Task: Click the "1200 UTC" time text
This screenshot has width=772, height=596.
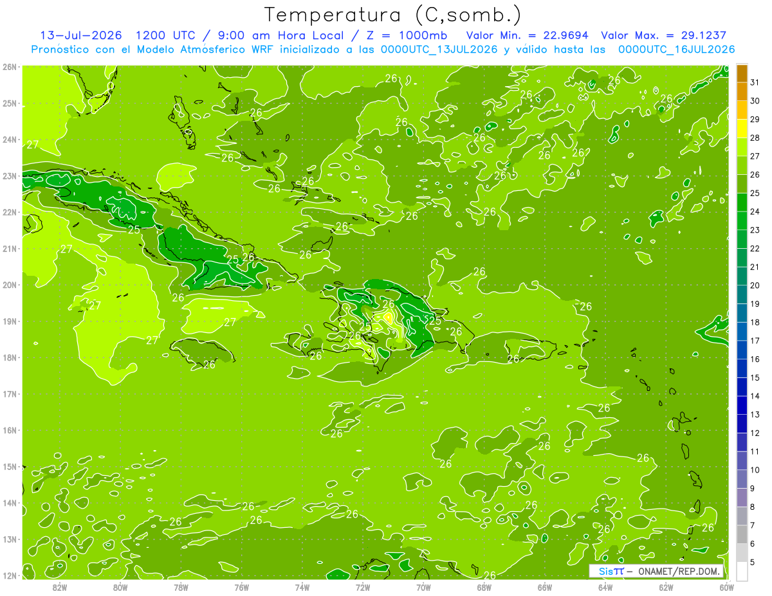Action: coord(165,35)
